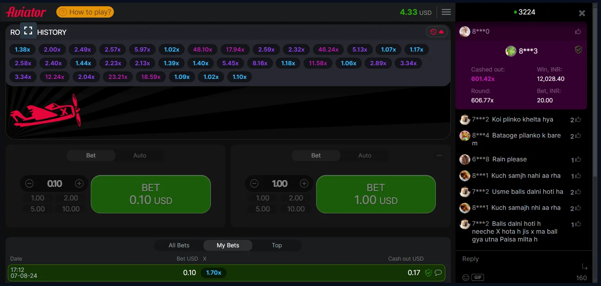Click the 0.10 bet amount field

click(54, 184)
